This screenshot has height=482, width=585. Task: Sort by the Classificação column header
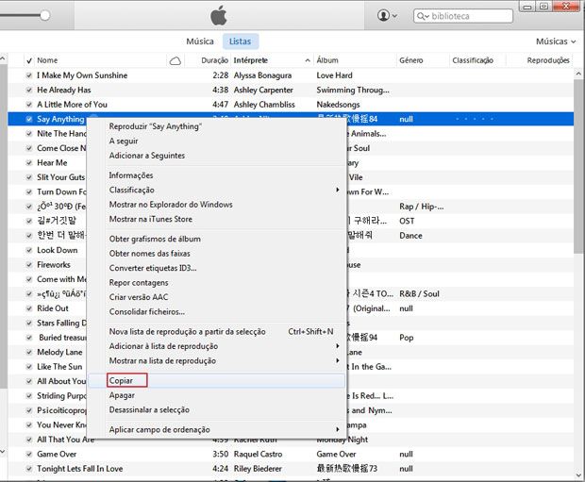473,60
